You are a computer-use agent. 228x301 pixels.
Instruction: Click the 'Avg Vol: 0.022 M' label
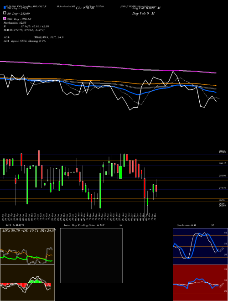click(x=146, y=8)
